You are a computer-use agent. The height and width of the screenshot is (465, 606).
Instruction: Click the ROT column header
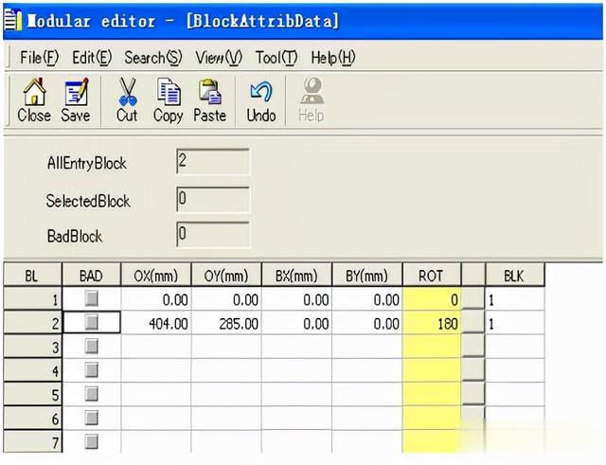pyautogui.click(x=432, y=276)
